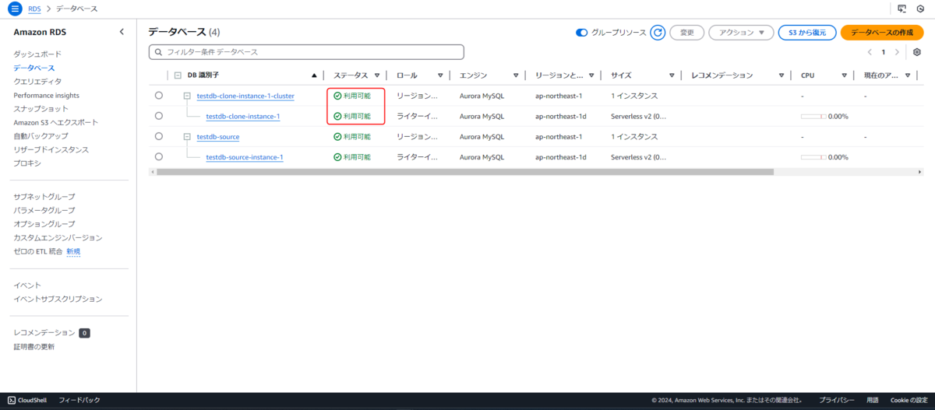This screenshot has width=935, height=410.
Task: Toggle the グループリソース switch
Action: (x=581, y=33)
